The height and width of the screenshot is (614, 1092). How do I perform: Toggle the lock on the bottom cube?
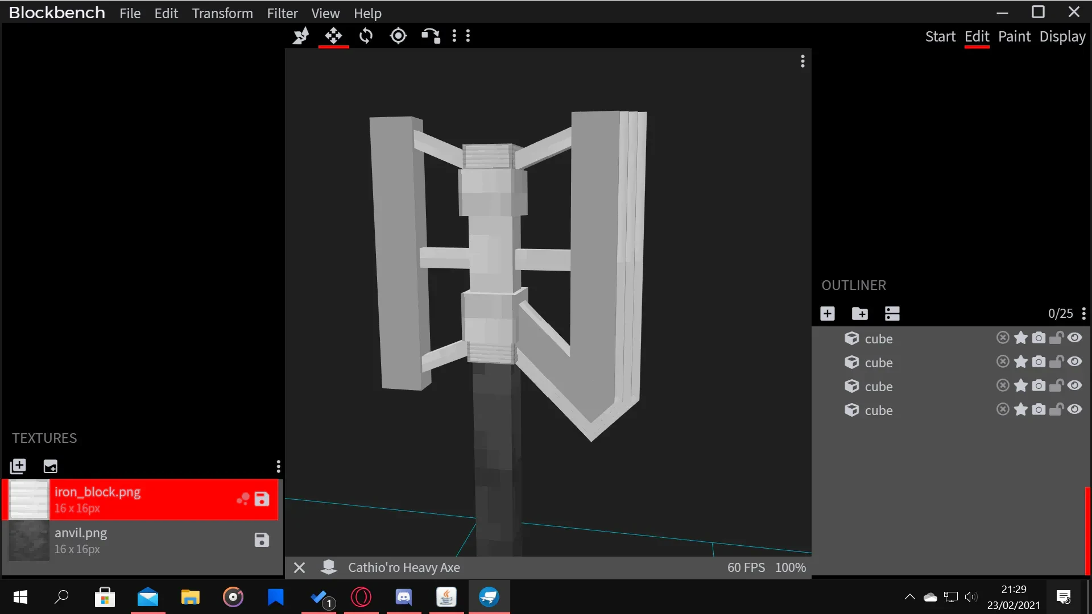pyautogui.click(x=1057, y=409)
